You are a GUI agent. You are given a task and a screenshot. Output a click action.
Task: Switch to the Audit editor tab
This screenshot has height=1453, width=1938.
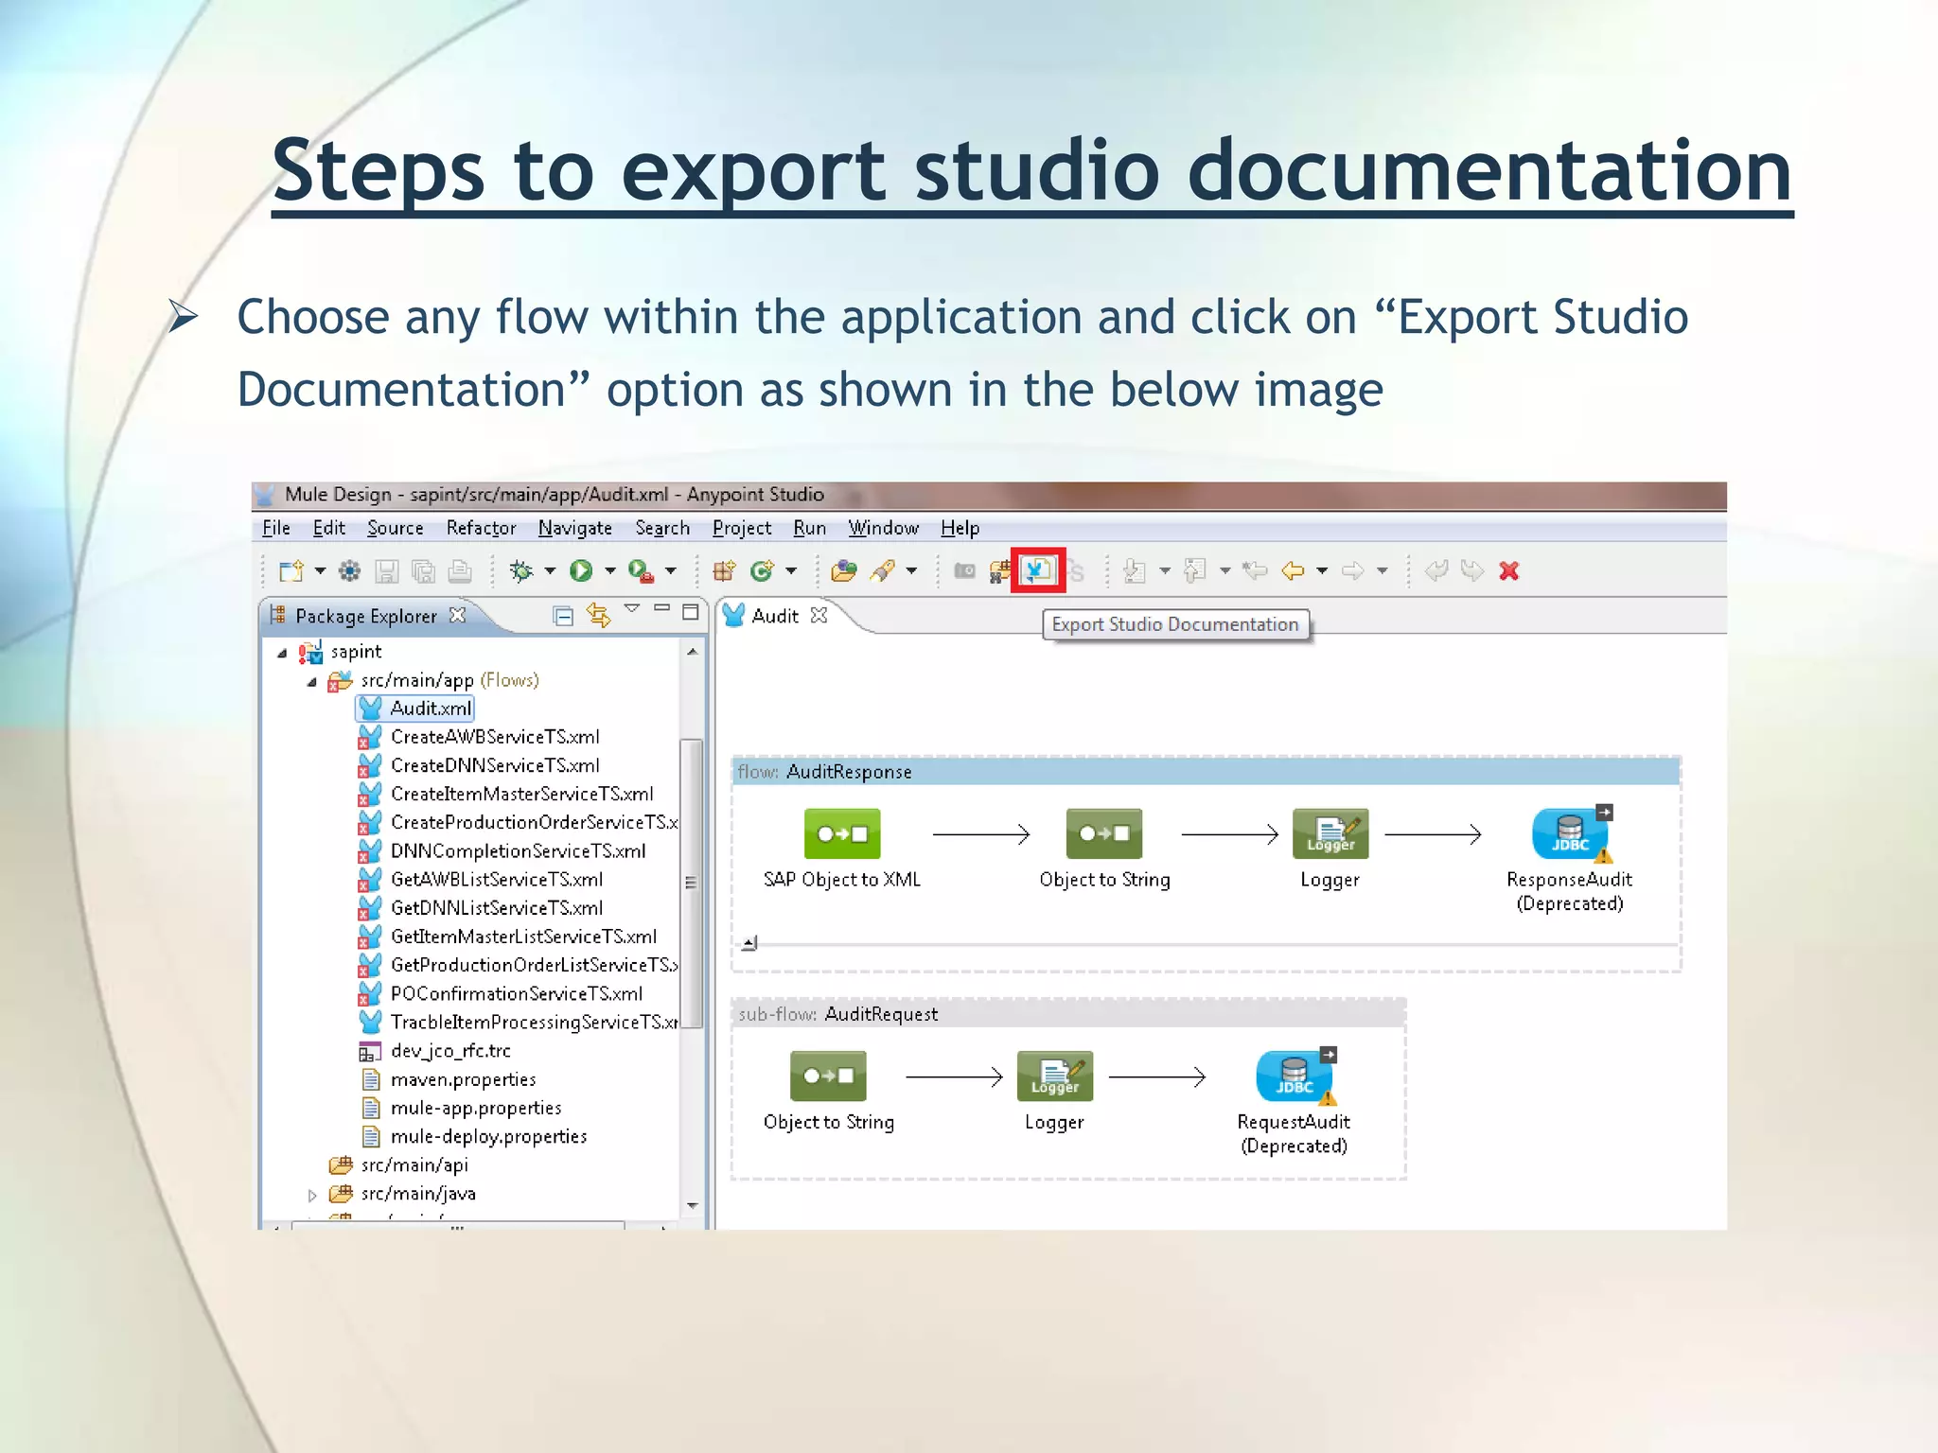pos(774,616)
